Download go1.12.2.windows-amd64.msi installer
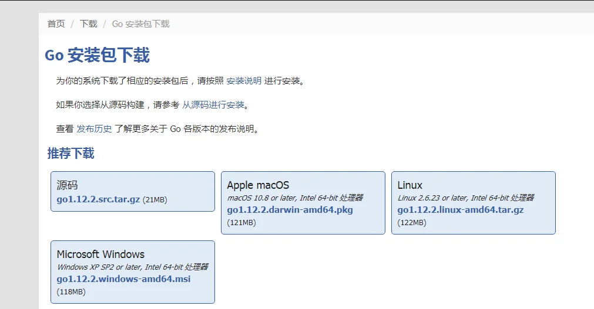Image resolution: width=594 pixels, height=309 pixels. click(x=123, y=279)
